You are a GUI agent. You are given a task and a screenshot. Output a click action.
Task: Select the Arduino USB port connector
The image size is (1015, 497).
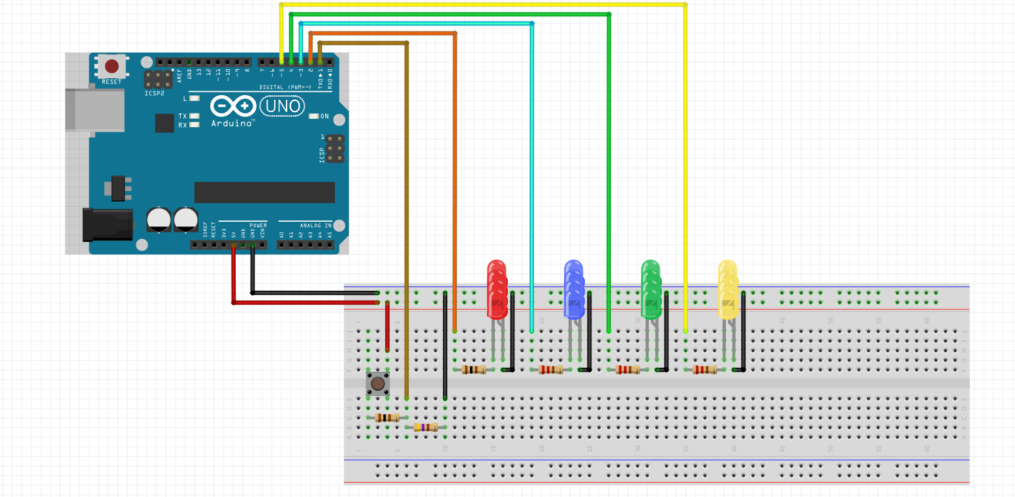[x=95, y=110]
